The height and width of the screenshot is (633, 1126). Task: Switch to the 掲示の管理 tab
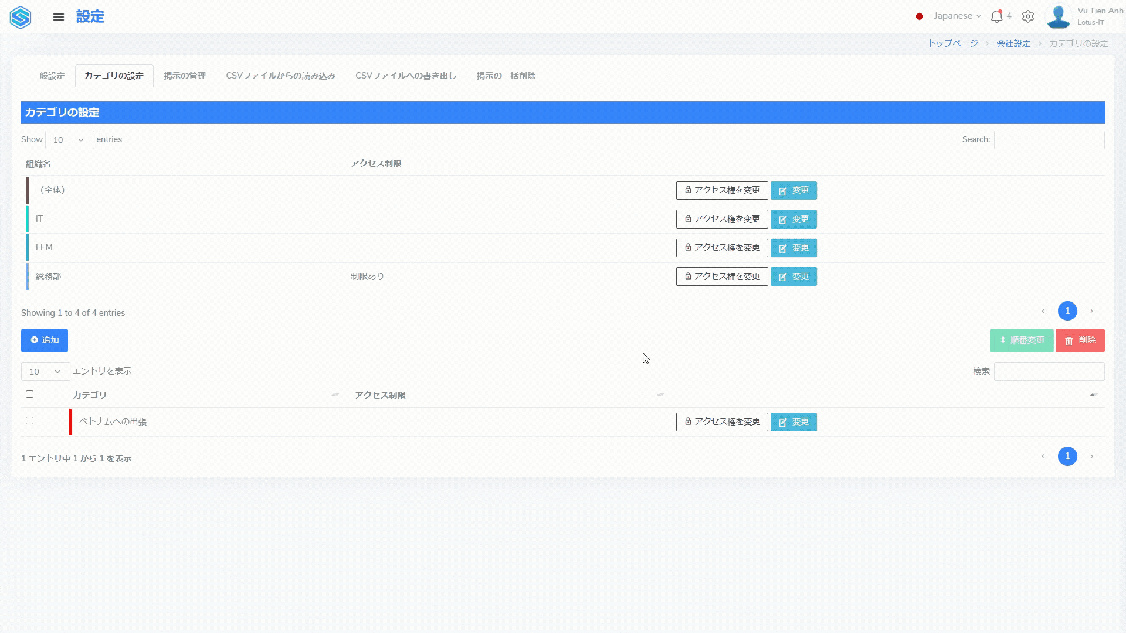coord(185,76)
